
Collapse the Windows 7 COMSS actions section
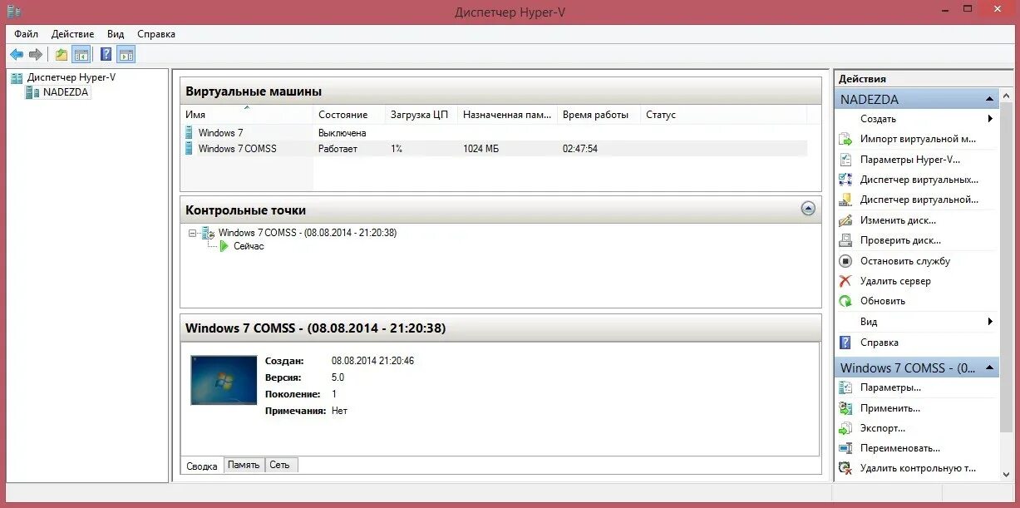pyautogui.click(x=990, y=367)
